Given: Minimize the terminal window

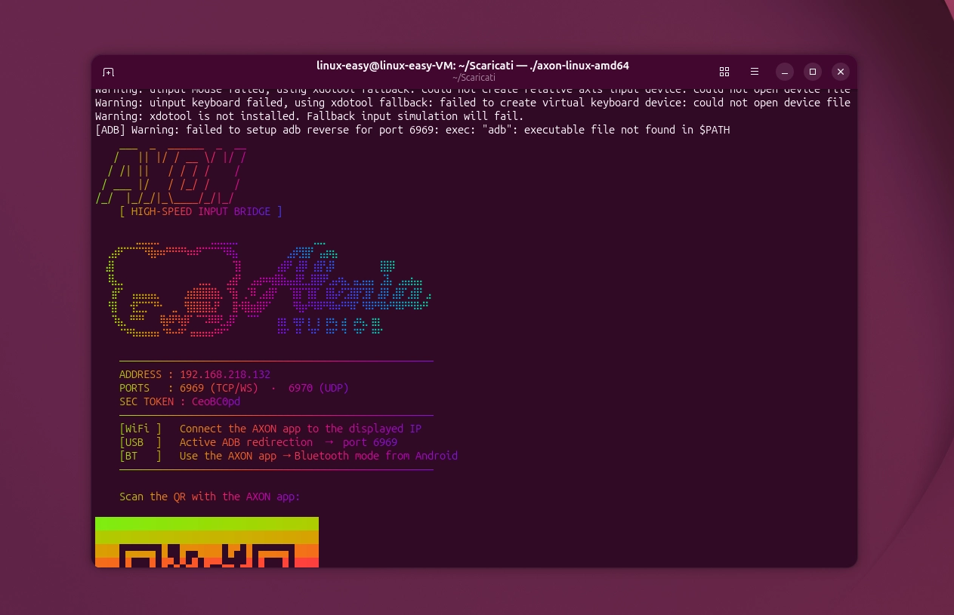Looking at the screenshot, I should coord(786,72).
